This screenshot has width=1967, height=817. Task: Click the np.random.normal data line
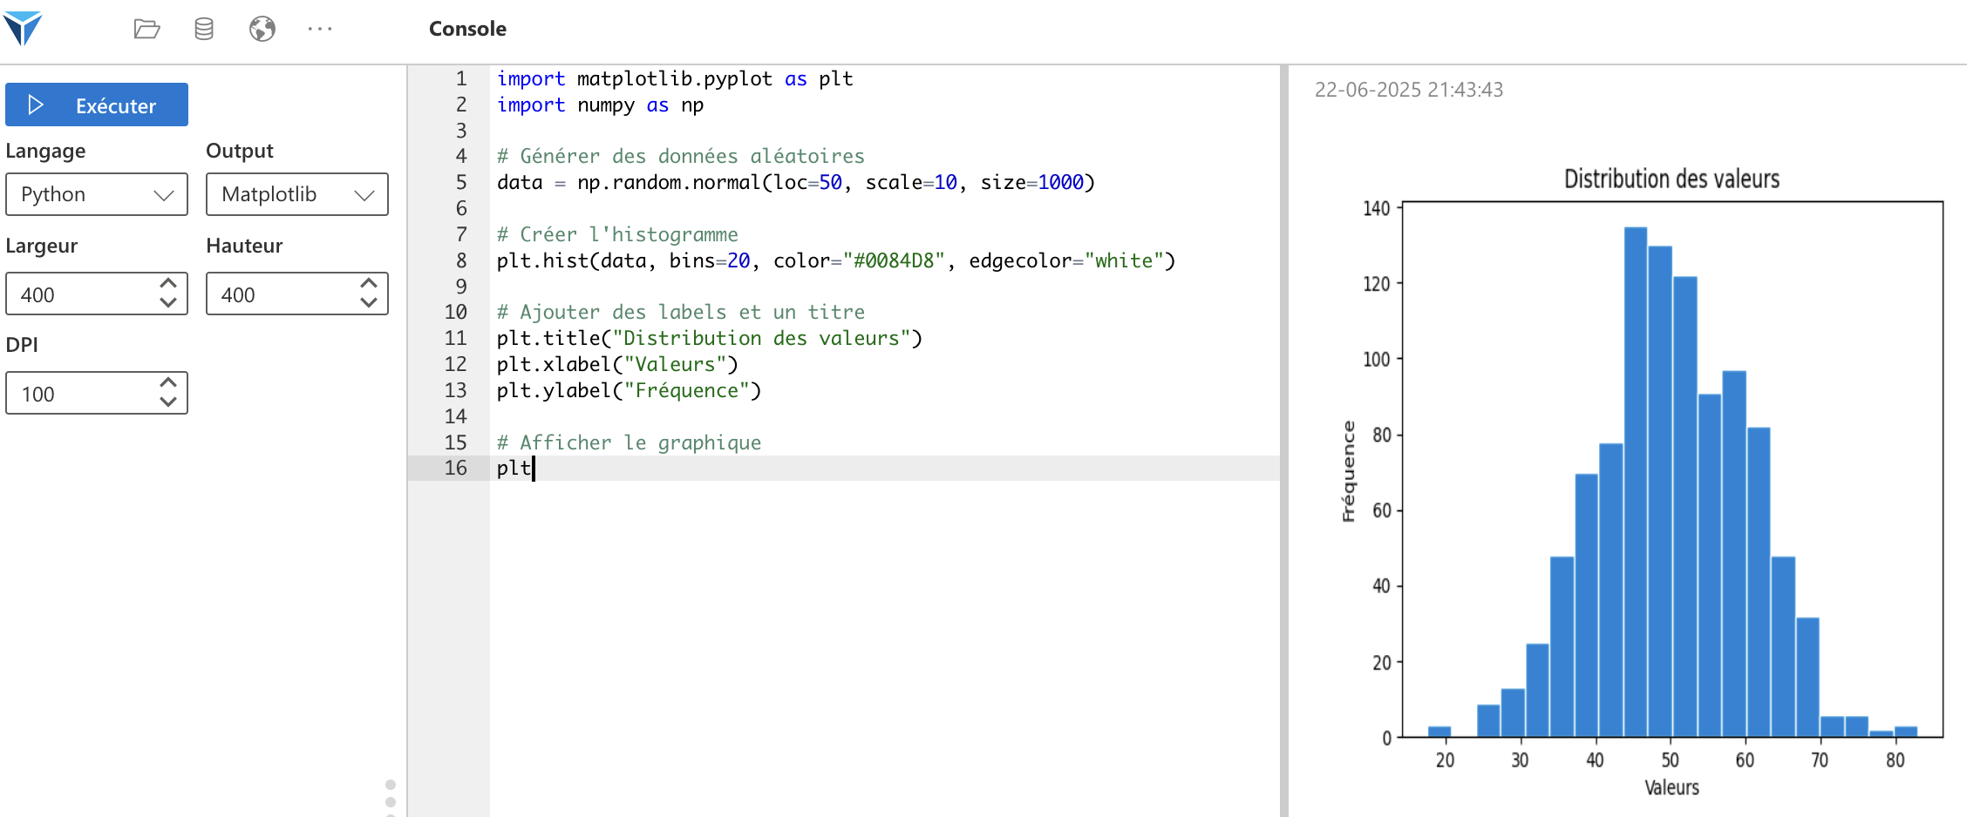click(796, 182)
